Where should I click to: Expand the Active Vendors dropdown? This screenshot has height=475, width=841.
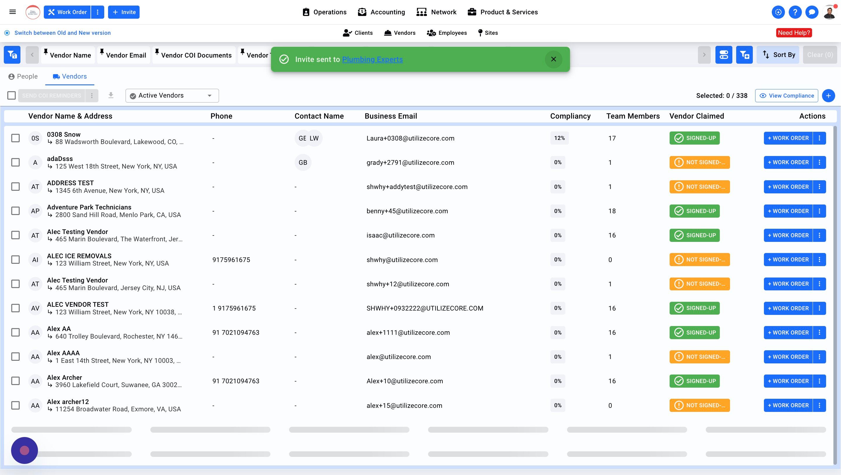pyautogui.click(x=172, y=96)
